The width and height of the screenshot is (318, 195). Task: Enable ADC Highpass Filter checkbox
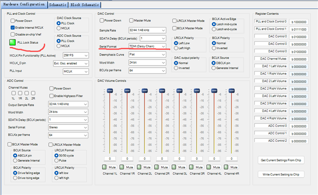[x=52, y=96]
